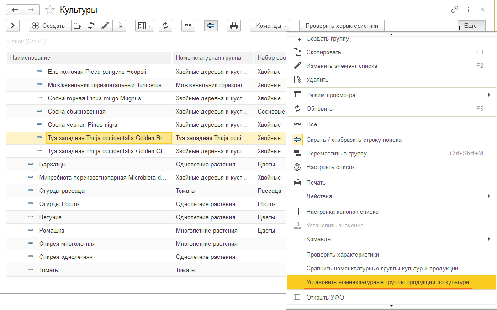Select the Бархатцы row in the list
Image resolution: width=497 pixels, height=310 pixels.
point(53,164)
